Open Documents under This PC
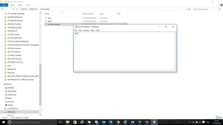 12,91
